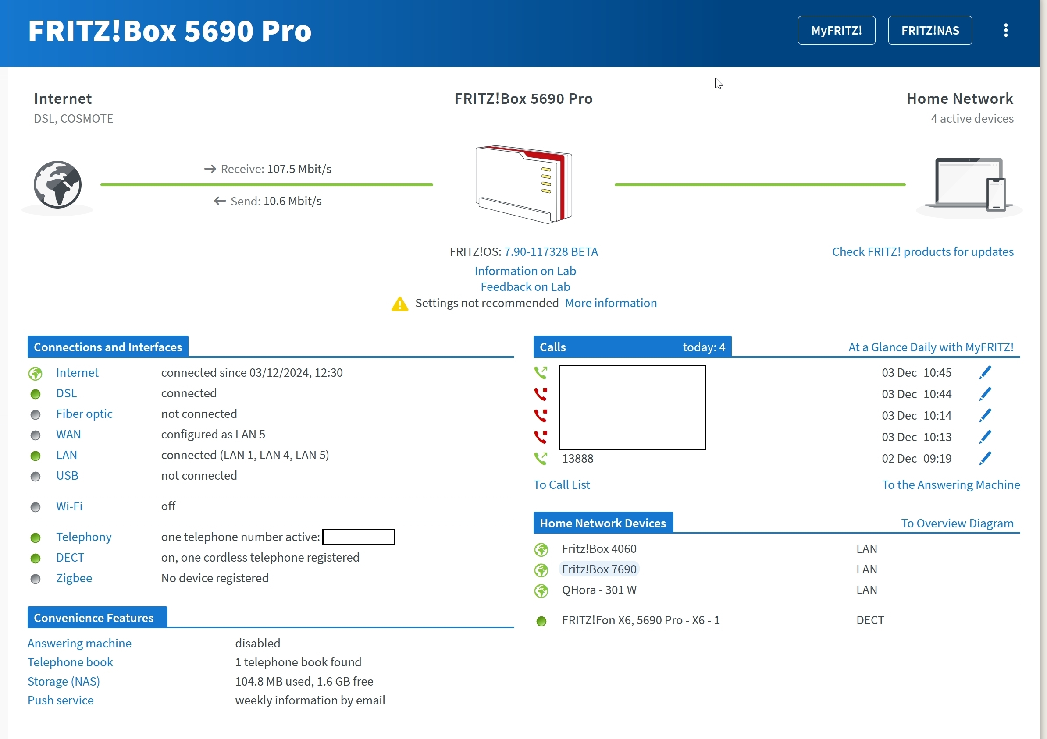Open To Overview Diagram link
This screenshot has height=739, width=1047.
[957, 523]
